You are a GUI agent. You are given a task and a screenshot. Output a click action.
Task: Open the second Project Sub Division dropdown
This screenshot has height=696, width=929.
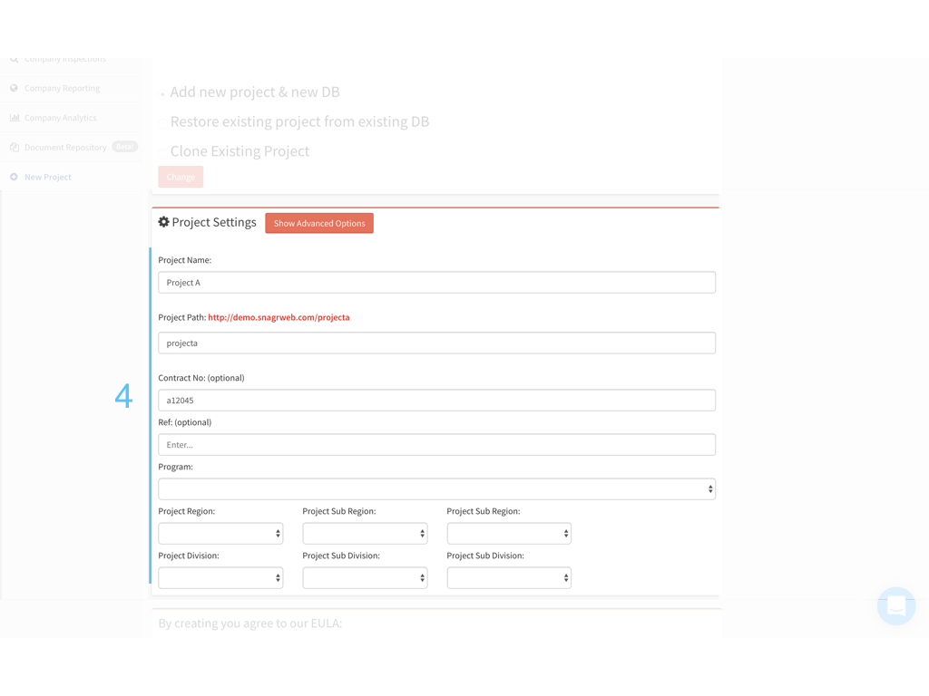[509, 577]
